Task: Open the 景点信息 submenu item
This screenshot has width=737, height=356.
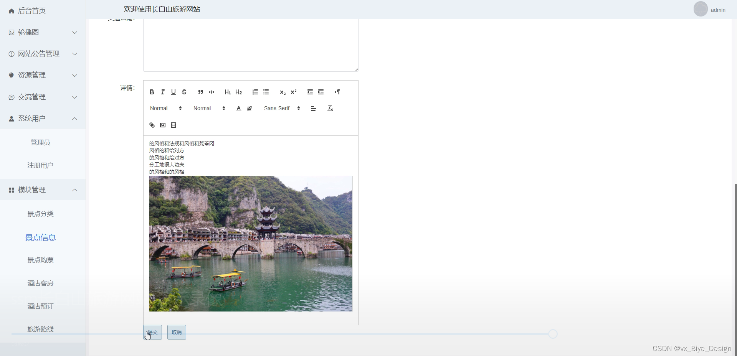Action: [40, 237]
